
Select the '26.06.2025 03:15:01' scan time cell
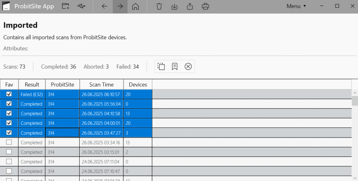(102, 152)
